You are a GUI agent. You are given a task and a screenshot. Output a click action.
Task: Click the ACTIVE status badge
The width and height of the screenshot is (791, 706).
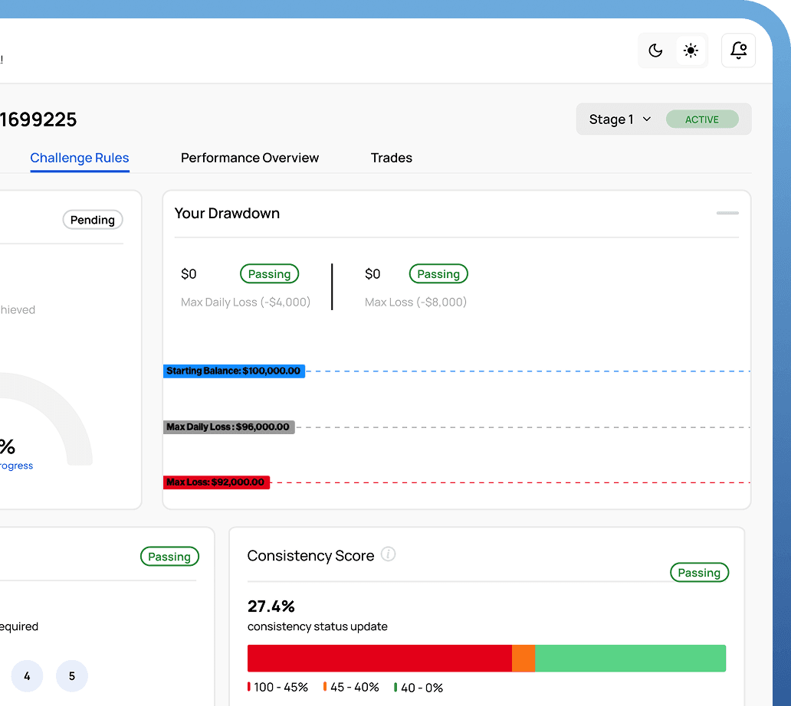pyautogui.click(x=702, y=119)
